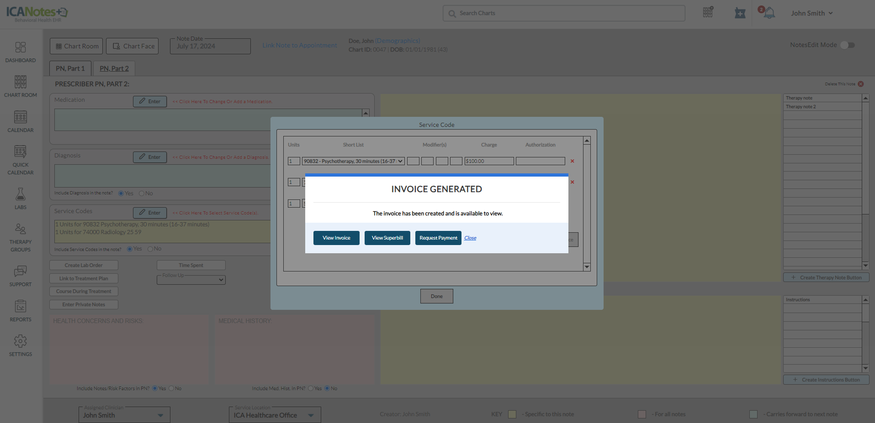Viewport: 875px width, 423px height.
Task: Switch to the PN, Part 1 tab
Action: 70,68
